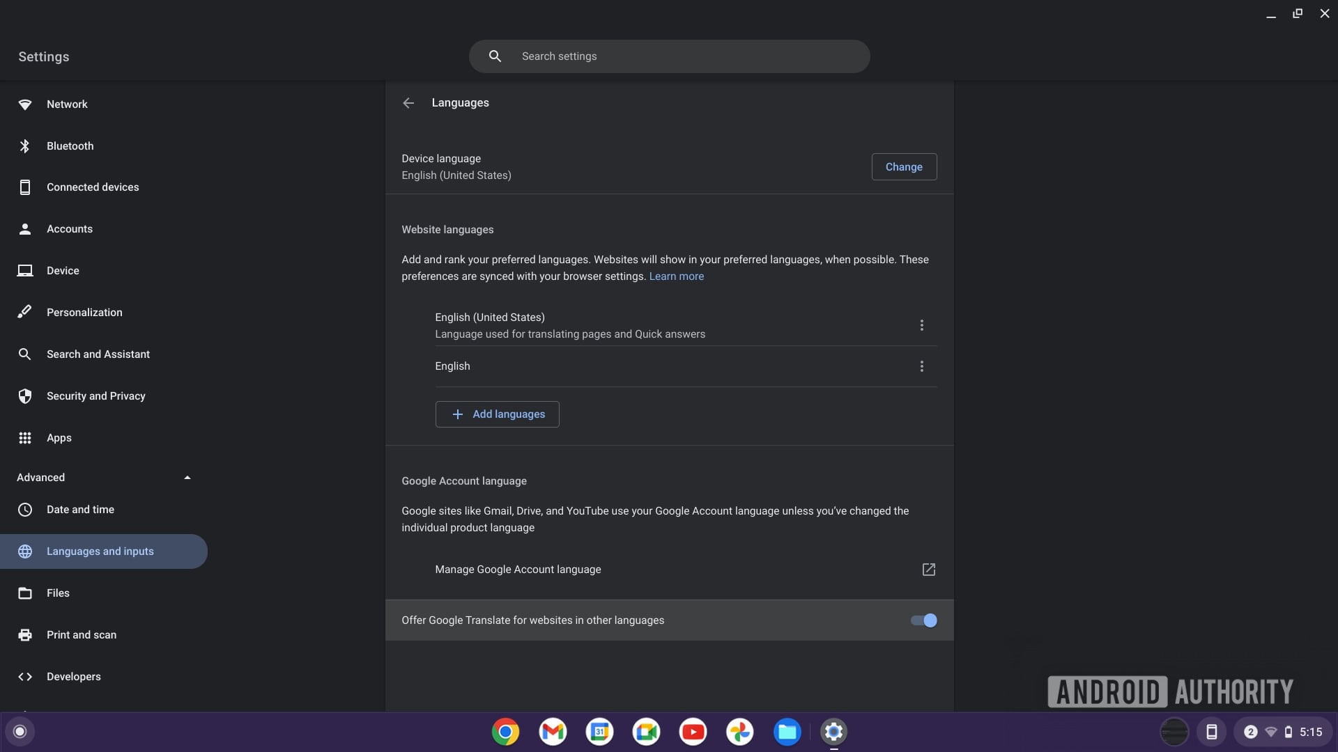Open more options for English (United States)
Screen dimensions: 1338x752
tap(921, 325)
